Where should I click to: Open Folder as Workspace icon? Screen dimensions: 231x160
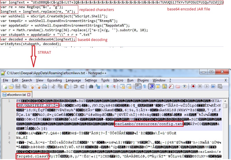coord(178,86)
